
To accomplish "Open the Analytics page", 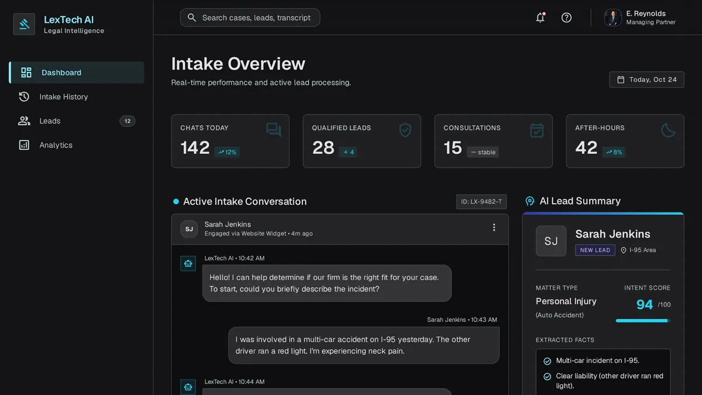I will click(x=77, y=145).
